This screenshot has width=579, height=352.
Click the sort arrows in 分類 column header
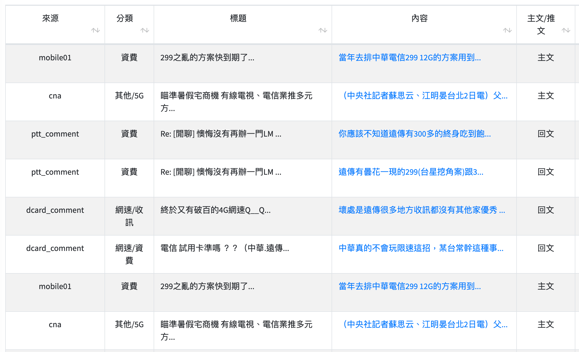(x=144, y=30)
